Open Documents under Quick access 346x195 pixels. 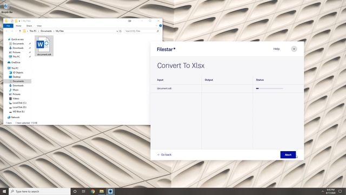point(18,44)
